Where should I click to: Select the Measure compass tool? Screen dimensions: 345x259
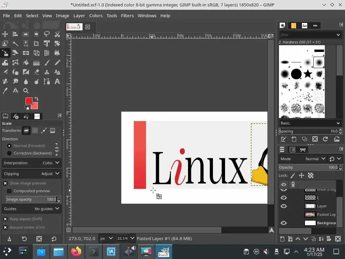coord(15,91)
